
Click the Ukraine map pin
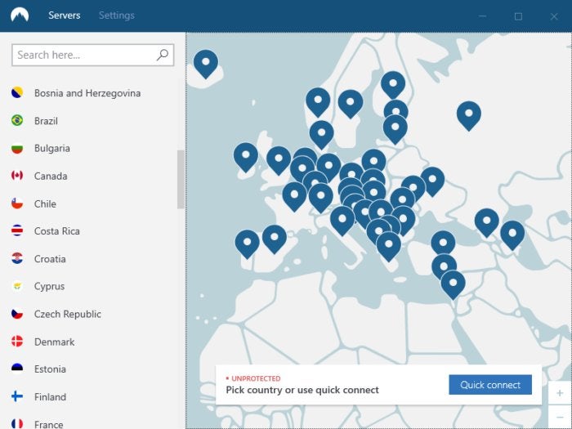click(432, 182)
